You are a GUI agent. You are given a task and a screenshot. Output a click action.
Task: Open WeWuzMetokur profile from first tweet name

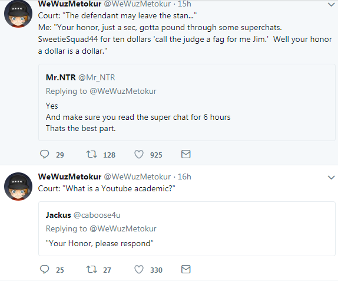point(69,4)
